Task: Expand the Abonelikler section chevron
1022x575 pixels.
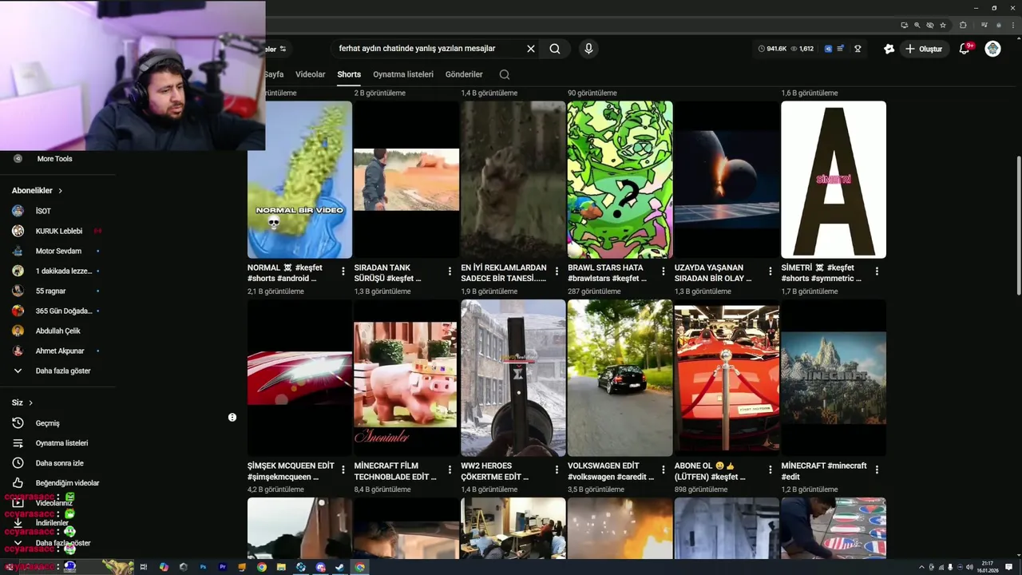Action: tap(60, 191)
